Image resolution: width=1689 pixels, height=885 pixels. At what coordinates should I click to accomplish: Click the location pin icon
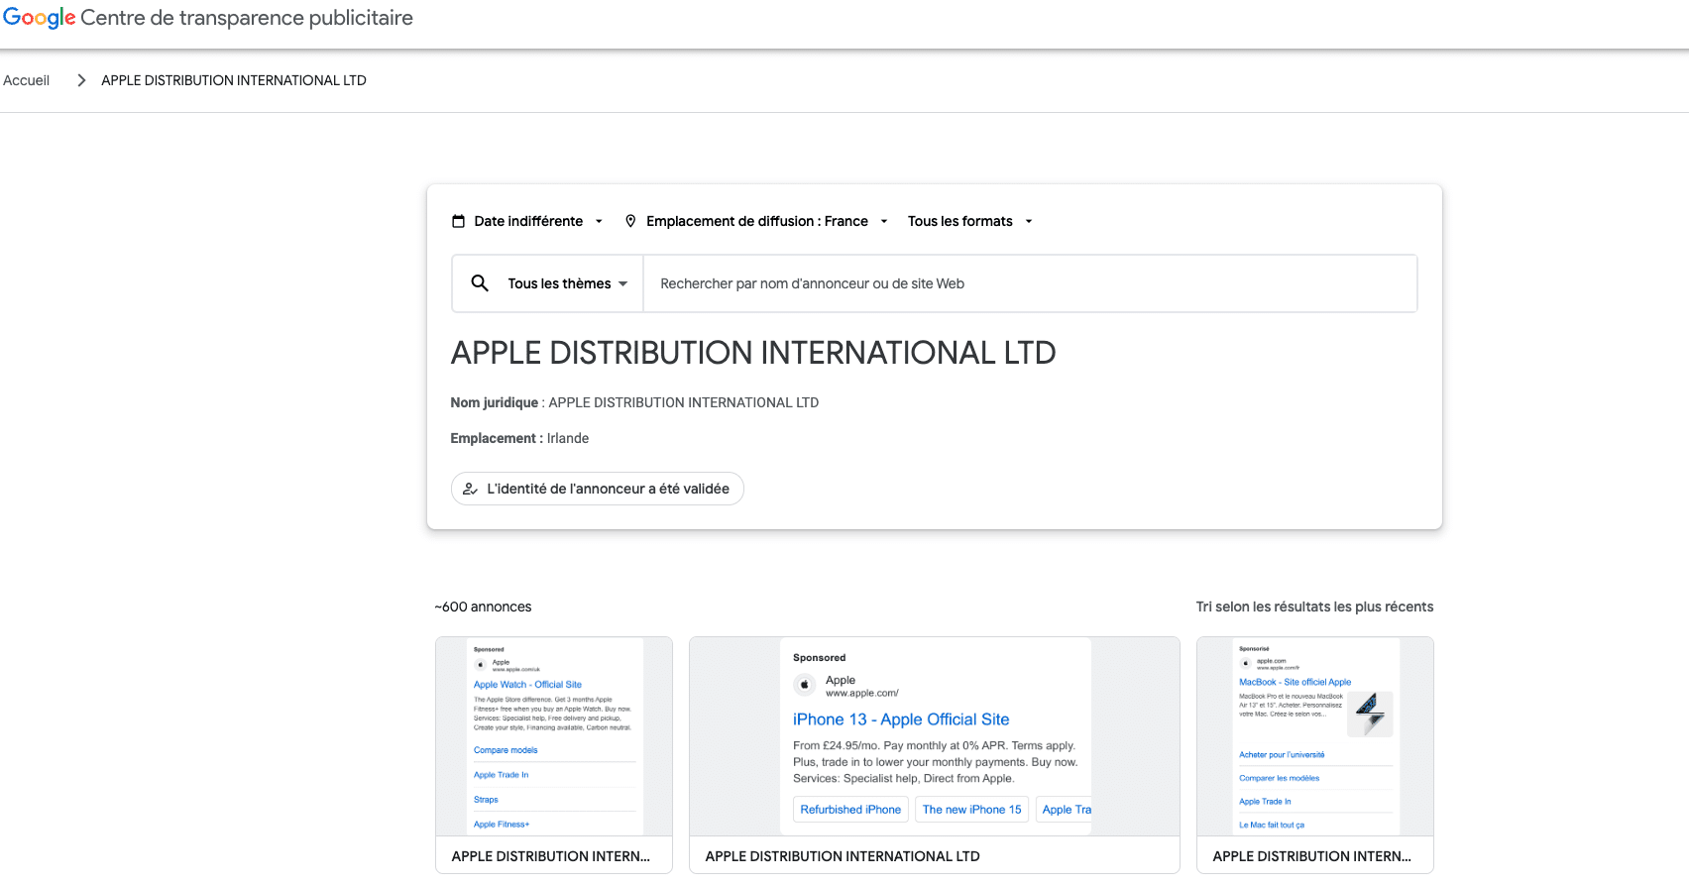pos(630,221)
